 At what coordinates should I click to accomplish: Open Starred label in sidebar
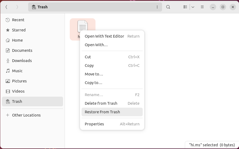pyautogui.click(x=19, y=30)
